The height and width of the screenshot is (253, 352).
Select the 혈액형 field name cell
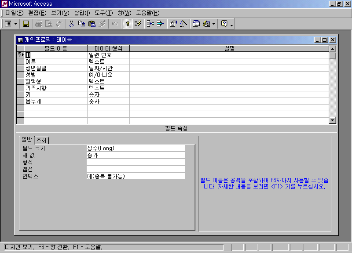click(56, 81)
